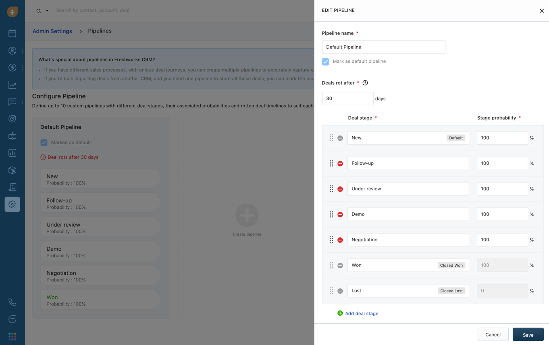The image size is (549, 345).
Task: Open the Deals dollar icon in sidebar
Action: point(12,67)
